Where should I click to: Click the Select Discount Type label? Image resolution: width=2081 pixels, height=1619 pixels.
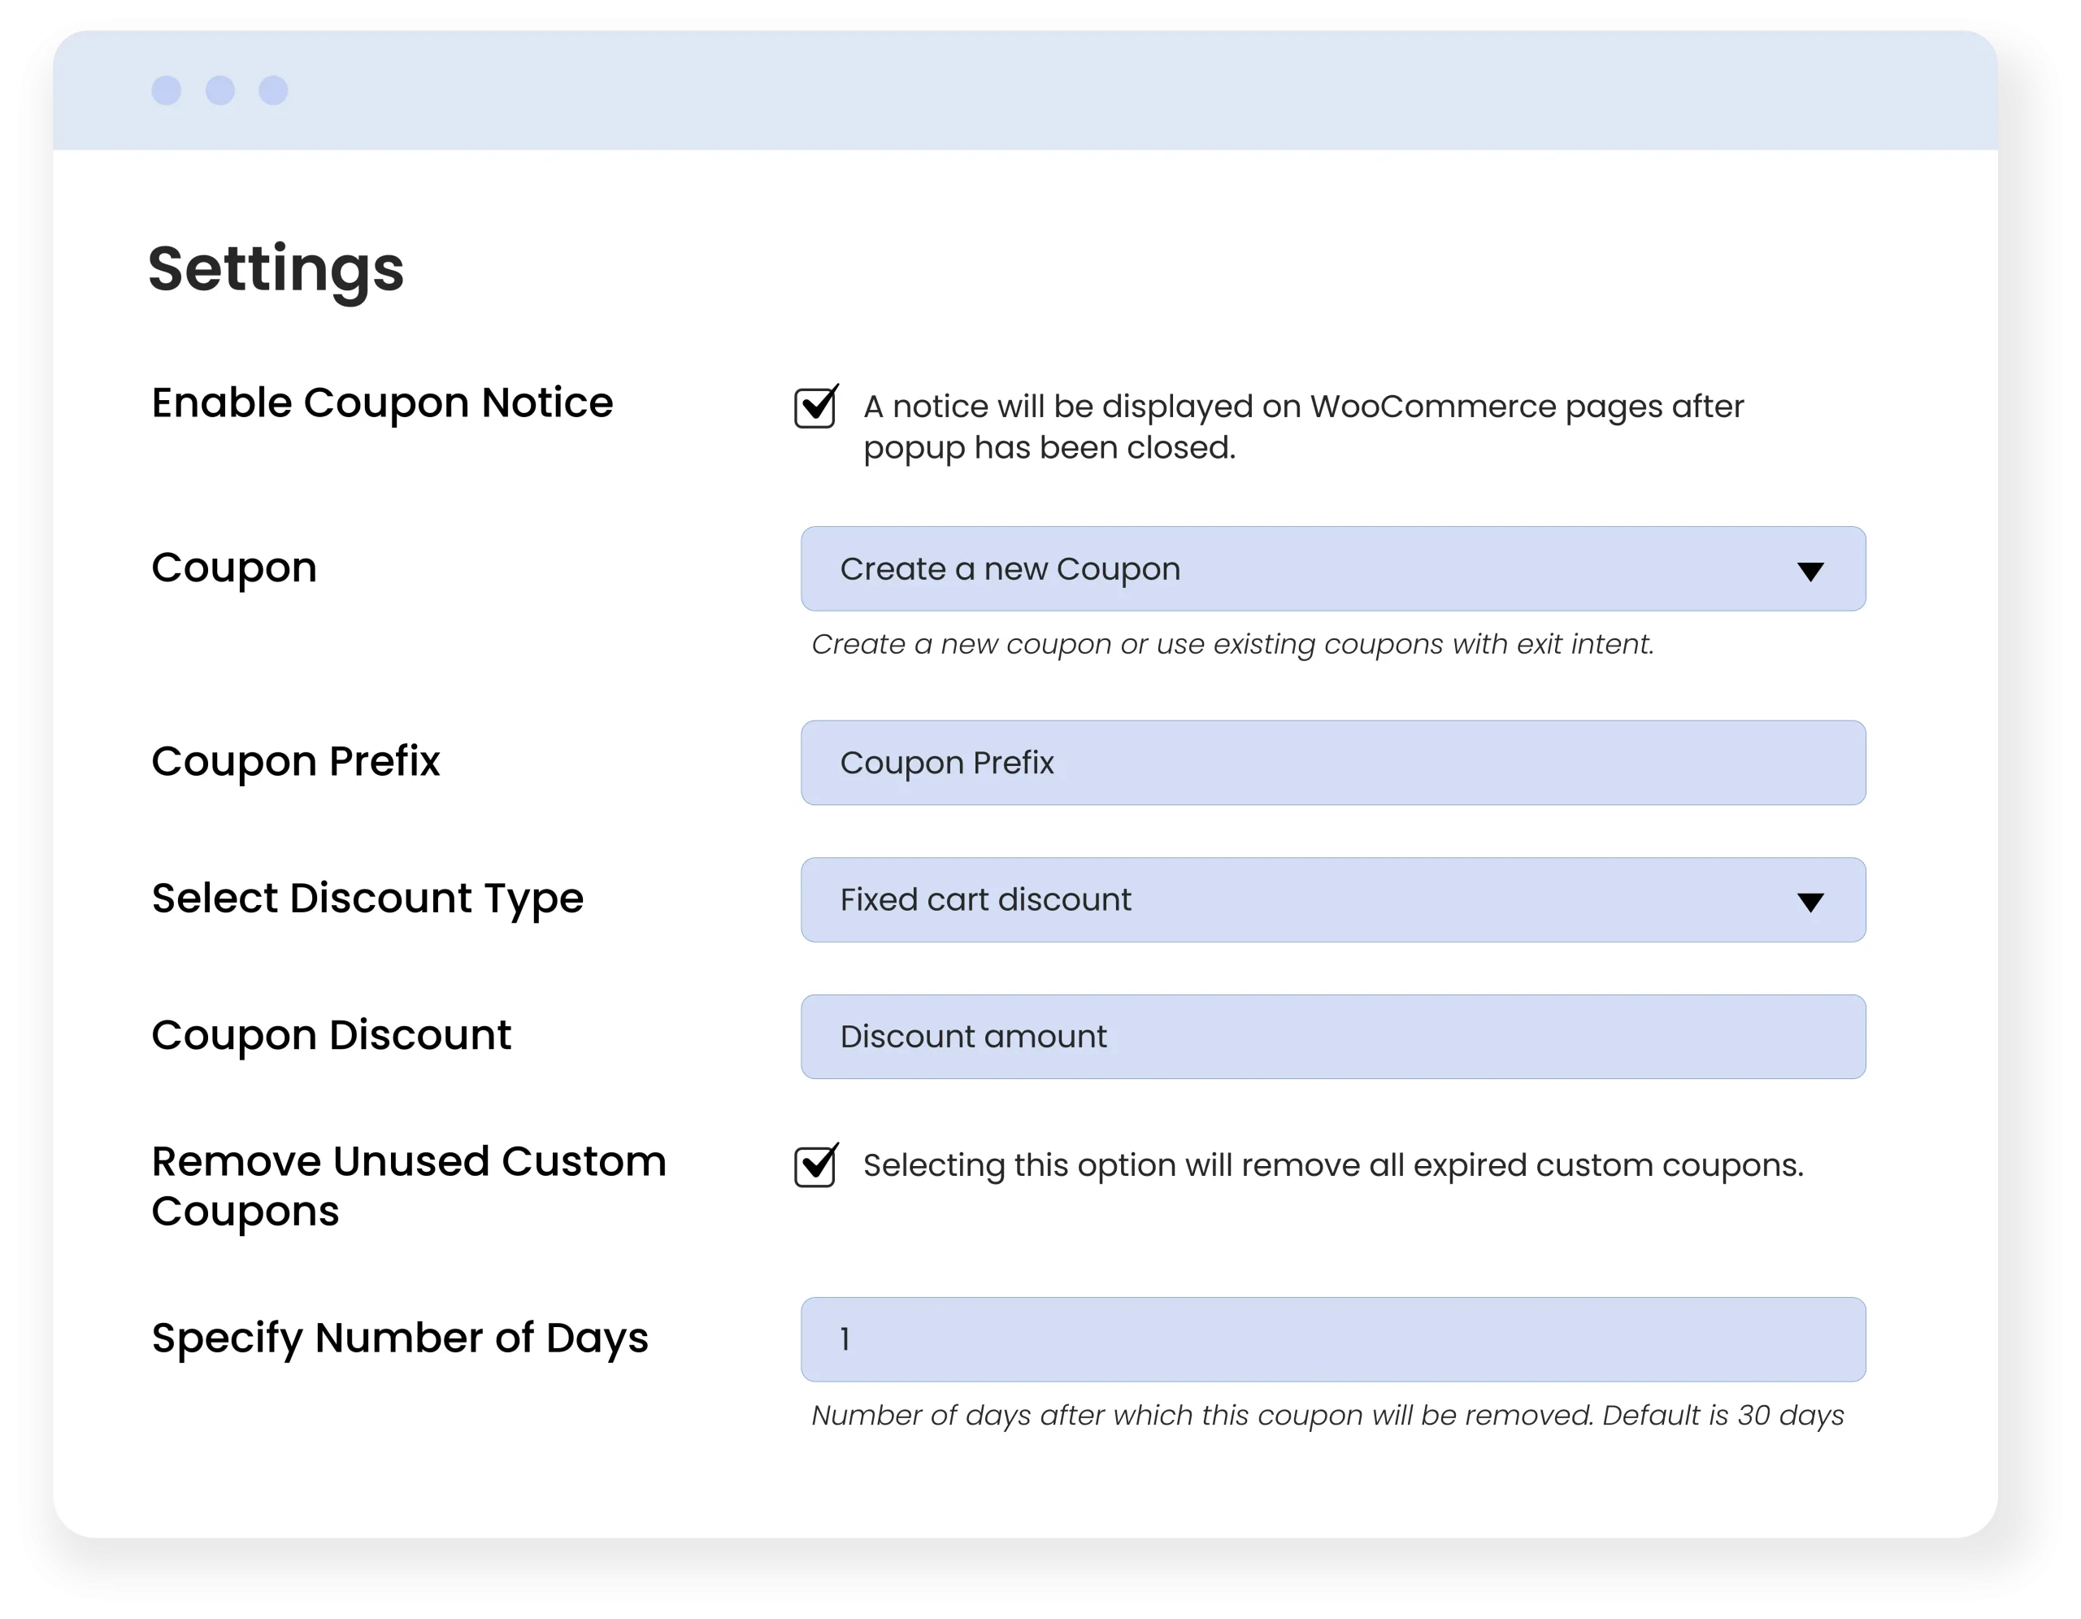click(367, 899)
